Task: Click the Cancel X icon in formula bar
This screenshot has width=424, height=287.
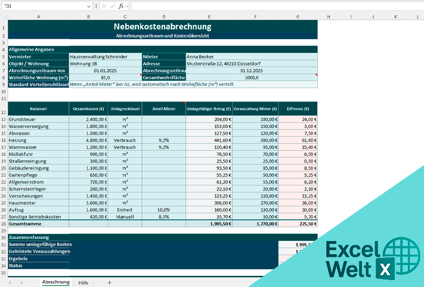Action: tap(103, 6)
